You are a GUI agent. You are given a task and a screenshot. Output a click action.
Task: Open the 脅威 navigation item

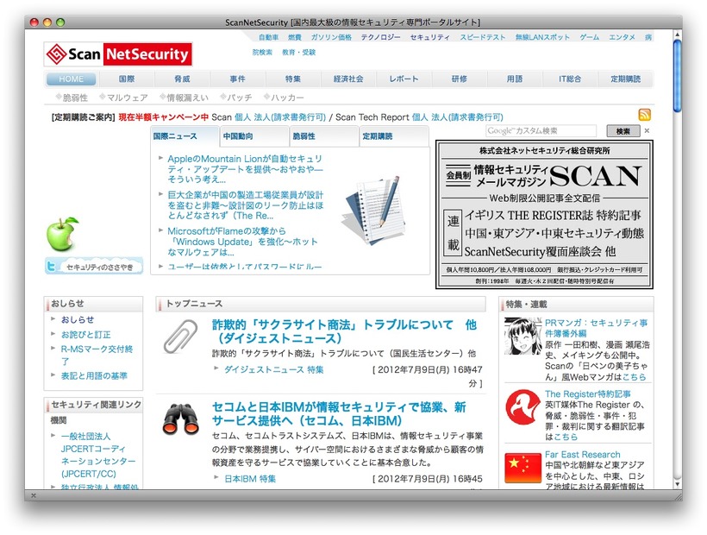pos(182,79)
